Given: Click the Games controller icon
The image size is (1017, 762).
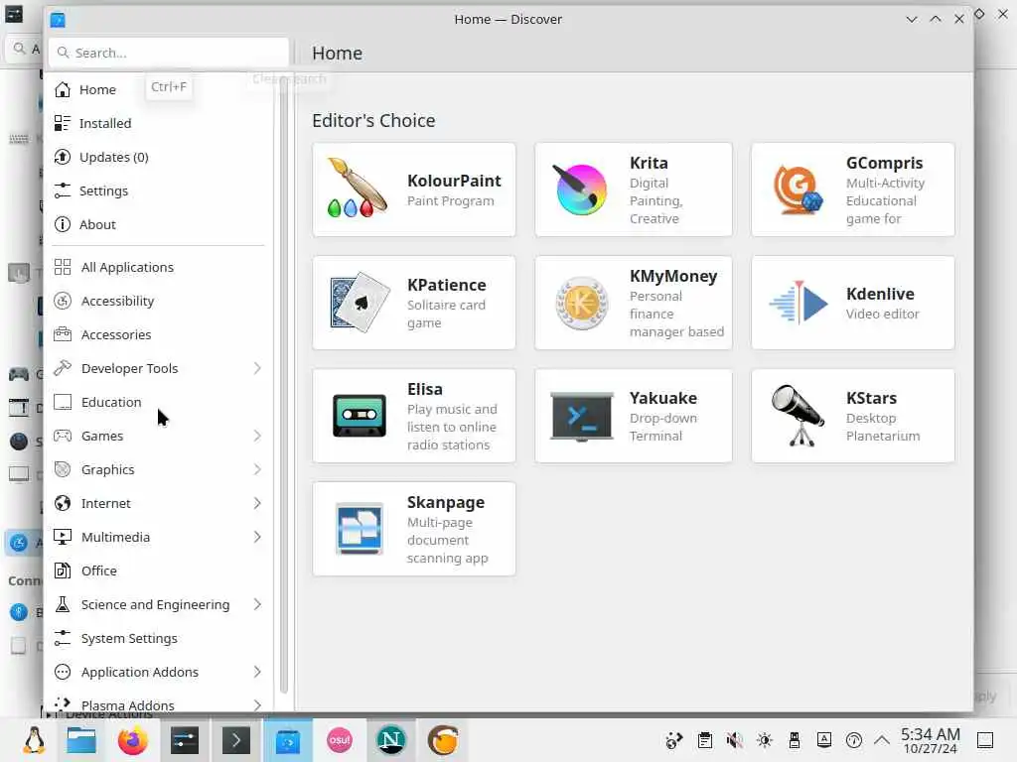Looking at the screenshot, I should coord(63,436).
